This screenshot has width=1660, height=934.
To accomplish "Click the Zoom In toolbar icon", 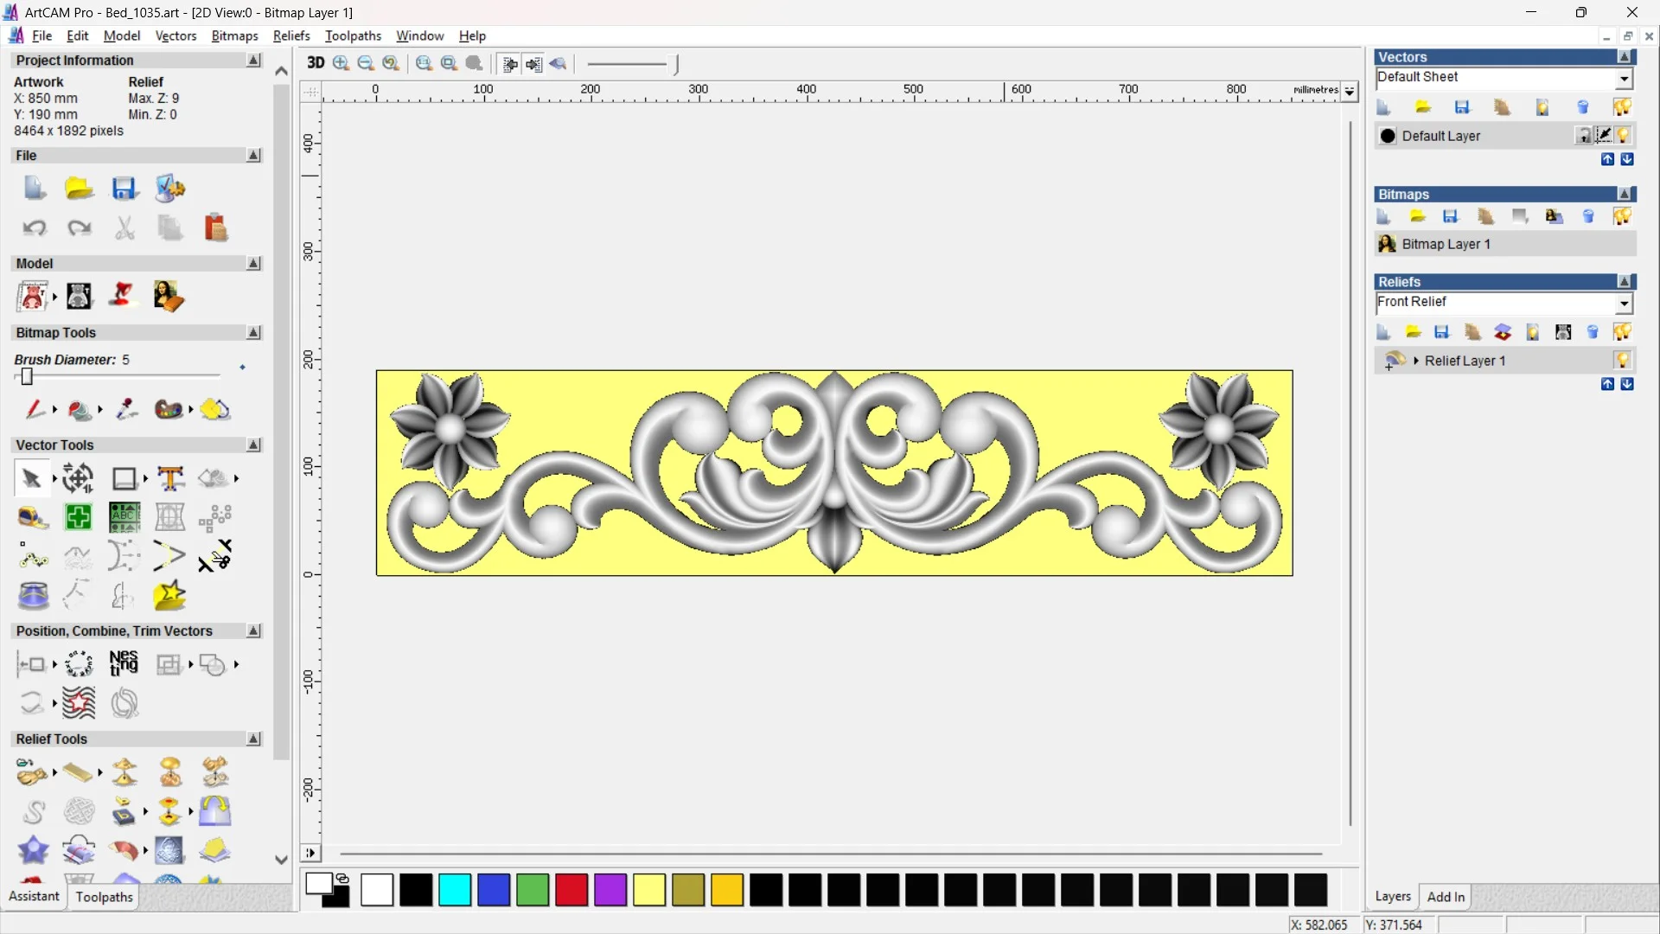I will [341, 63].
